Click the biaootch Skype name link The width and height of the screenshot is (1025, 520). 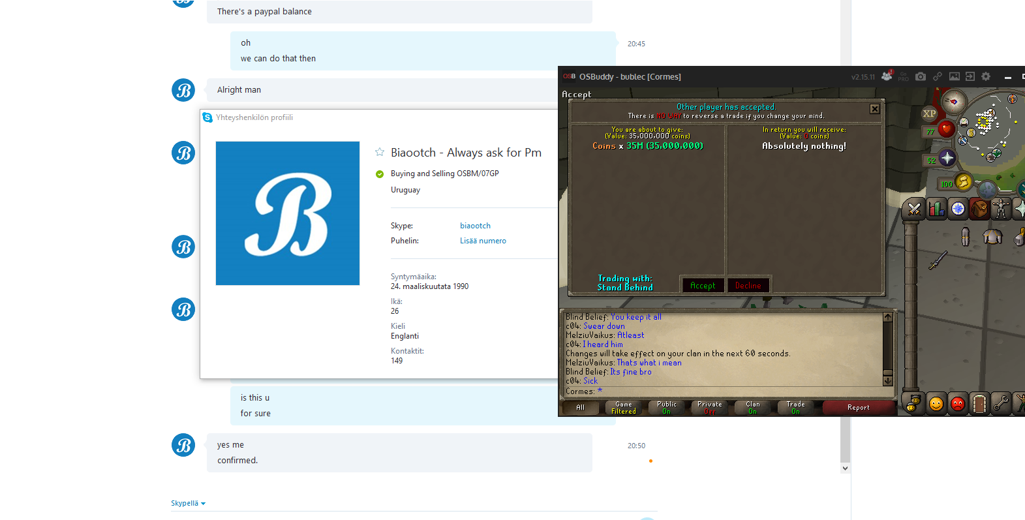(475, 226)
